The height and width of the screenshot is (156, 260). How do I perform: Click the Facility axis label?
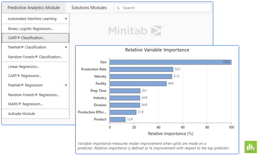point(101,84)
